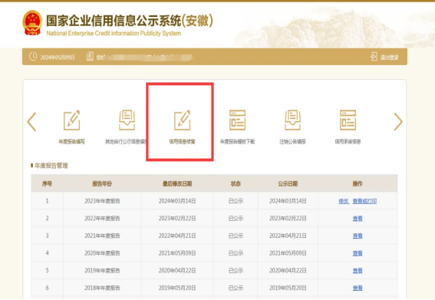Image resolution: width=435 pixels, height=300 pixels.
Task: Show next items with right chevron
Action: click(398, 121)
